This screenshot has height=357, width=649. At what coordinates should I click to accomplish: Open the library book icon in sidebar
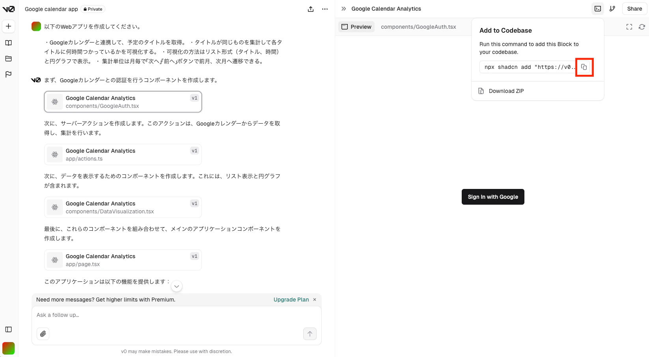[x=9, y=43]
